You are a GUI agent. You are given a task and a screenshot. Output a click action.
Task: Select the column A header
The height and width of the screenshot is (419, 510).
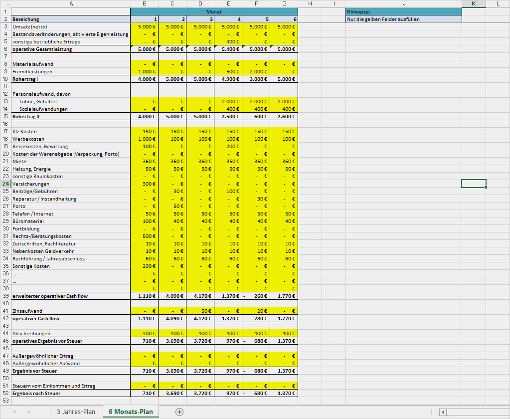click(x=71, y=3)
